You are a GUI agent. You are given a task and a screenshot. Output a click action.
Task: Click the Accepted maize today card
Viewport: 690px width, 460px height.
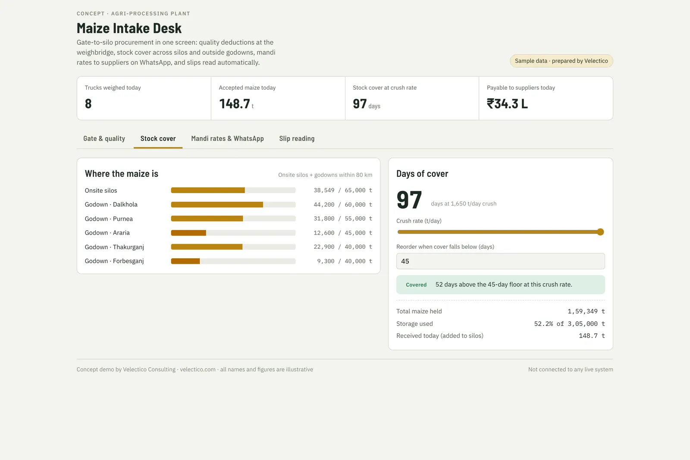point(278,98)
